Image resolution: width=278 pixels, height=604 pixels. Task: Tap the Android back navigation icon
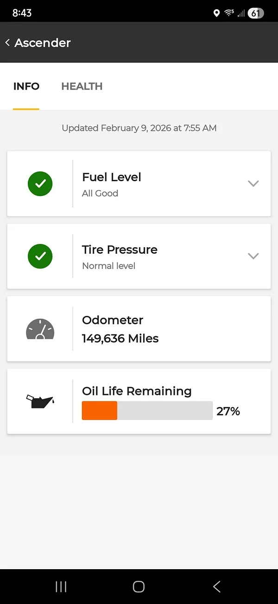pyautogui.click(x=216, y=586)
